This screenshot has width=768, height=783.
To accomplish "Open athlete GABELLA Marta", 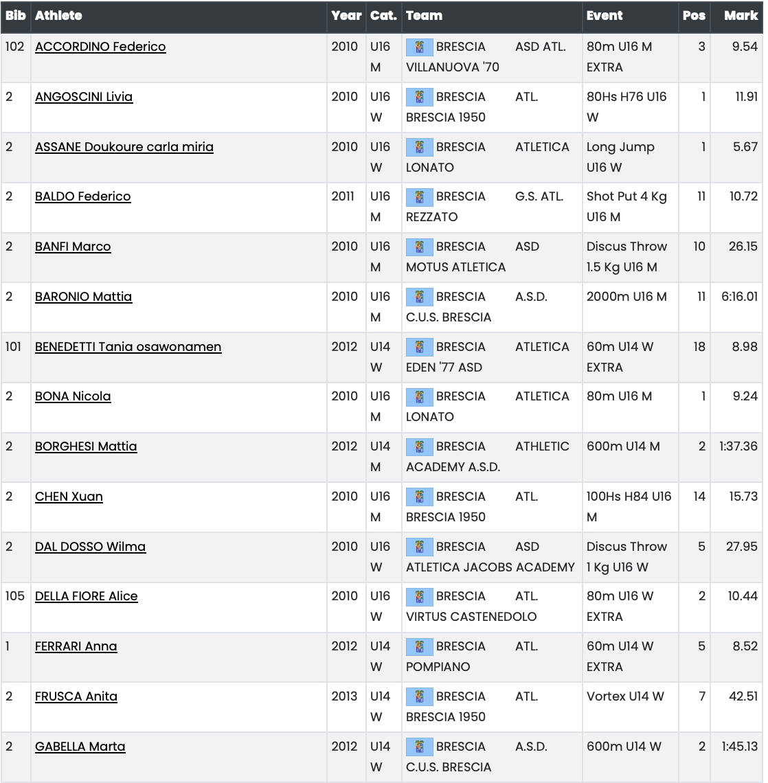I will tap(80, 746).
